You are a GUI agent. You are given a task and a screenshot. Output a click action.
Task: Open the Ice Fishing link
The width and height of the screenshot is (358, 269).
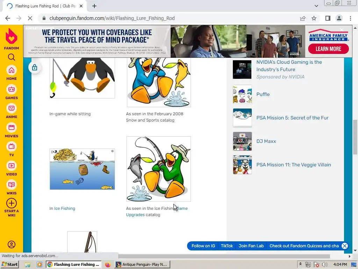pyautogui.click(x=65, y=208)
